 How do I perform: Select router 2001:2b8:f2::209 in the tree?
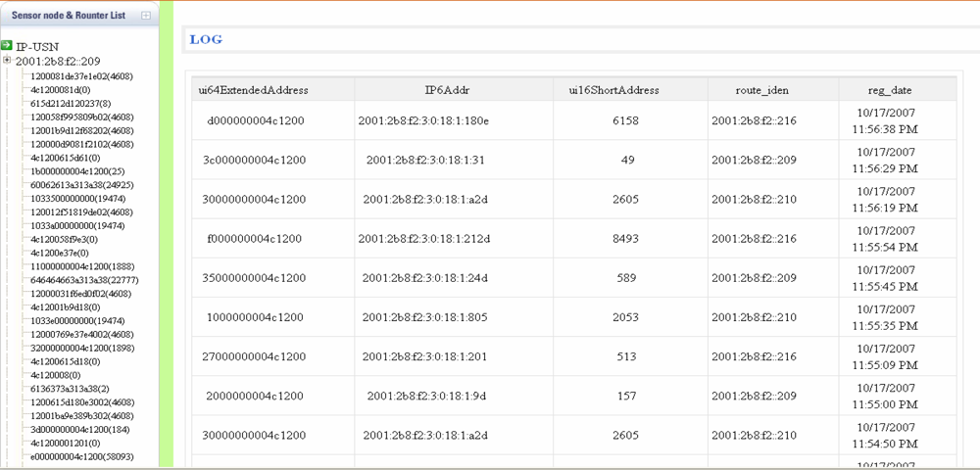pos(58,61)
